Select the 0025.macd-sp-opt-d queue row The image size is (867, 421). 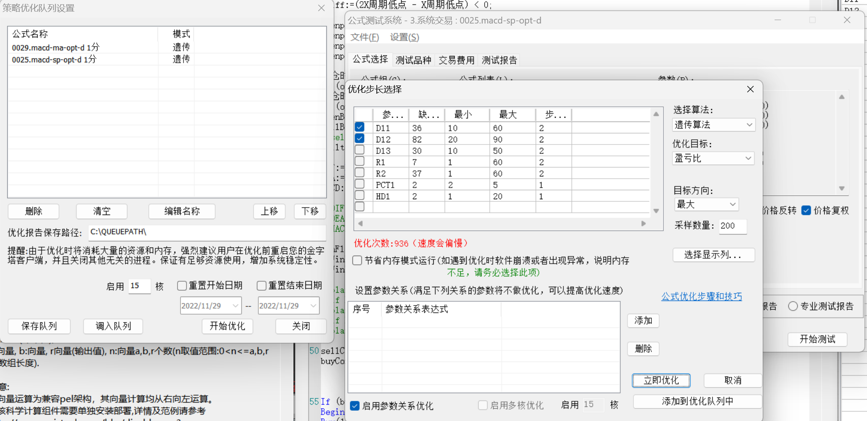point(54,59)
